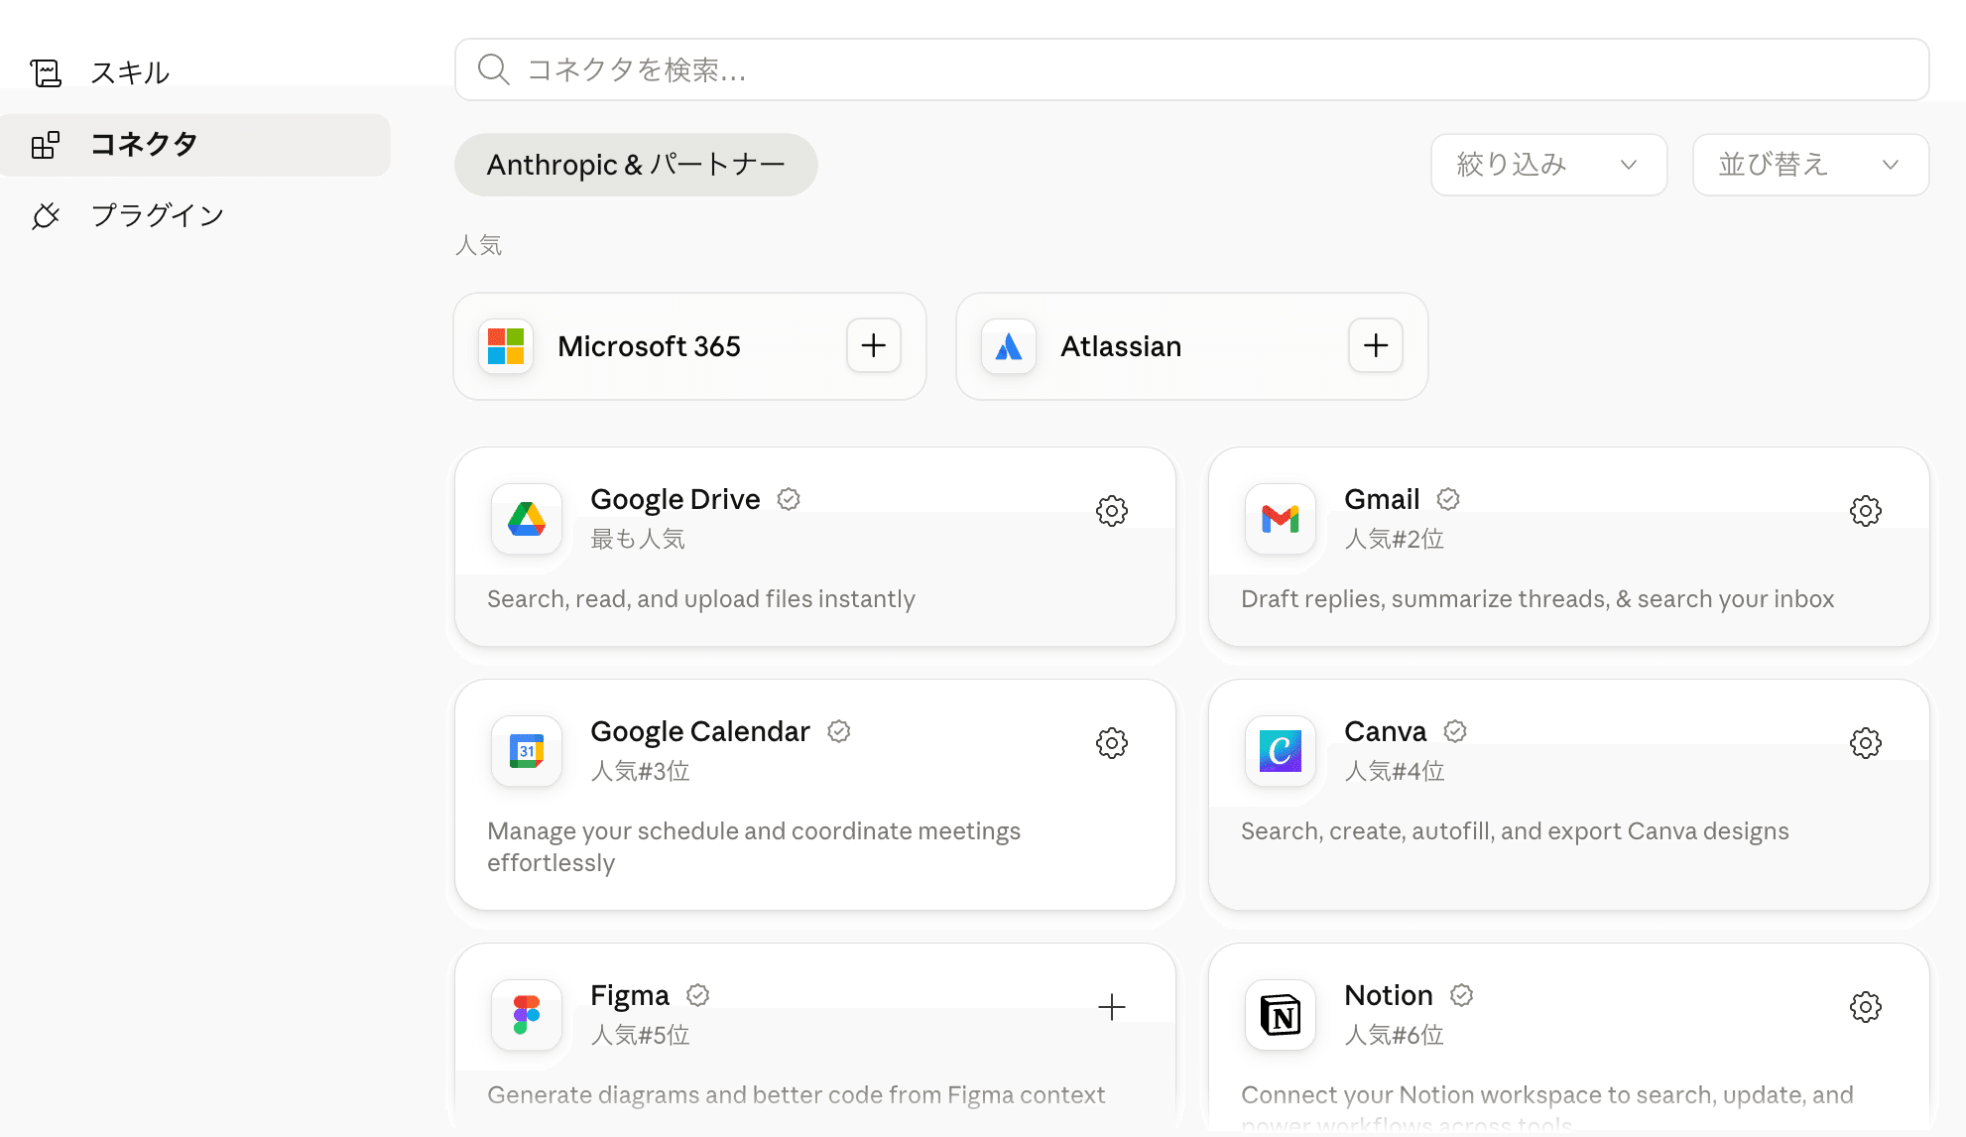Click the 人気#5位 rank under Figma
The height and width of the screenshot is (1137, 1966).
[641, 1035]
